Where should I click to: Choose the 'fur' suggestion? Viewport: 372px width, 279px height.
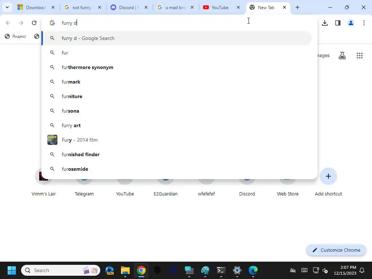click(x=177, y=53)
